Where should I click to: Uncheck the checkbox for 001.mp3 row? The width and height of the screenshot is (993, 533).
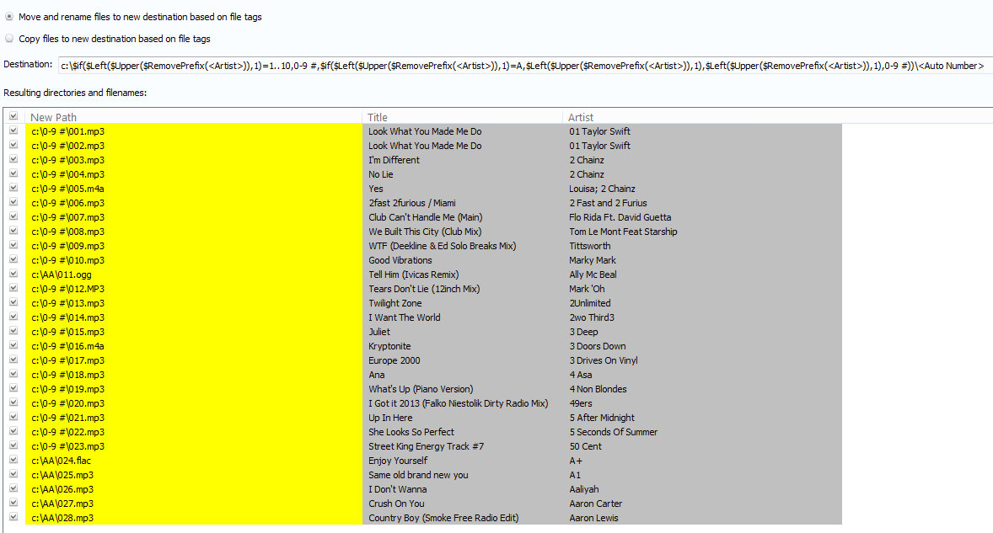point(13,131)
